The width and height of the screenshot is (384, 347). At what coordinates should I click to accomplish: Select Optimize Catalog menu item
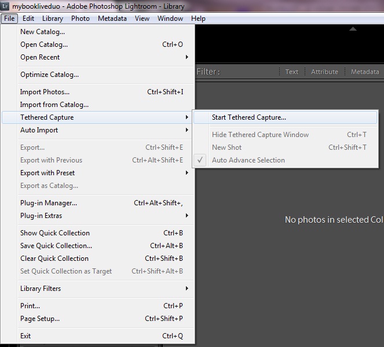[98, 75]
